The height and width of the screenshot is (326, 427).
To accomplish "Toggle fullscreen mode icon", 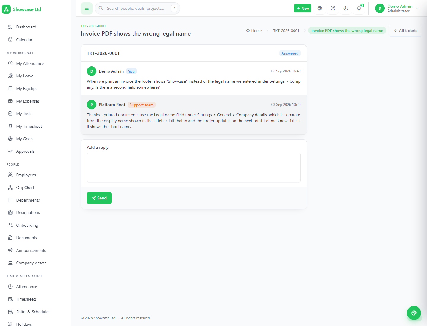I will (x=333, y=8).
